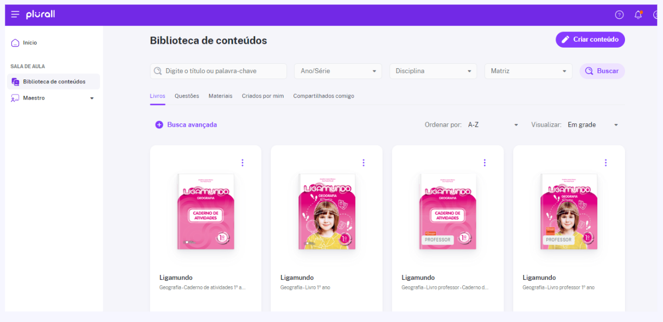Click the text 'Geografia - Livro professor - Caderno d...'
Image resolution: width=663 pixels, height=322 pixels.
coord(445,287)
